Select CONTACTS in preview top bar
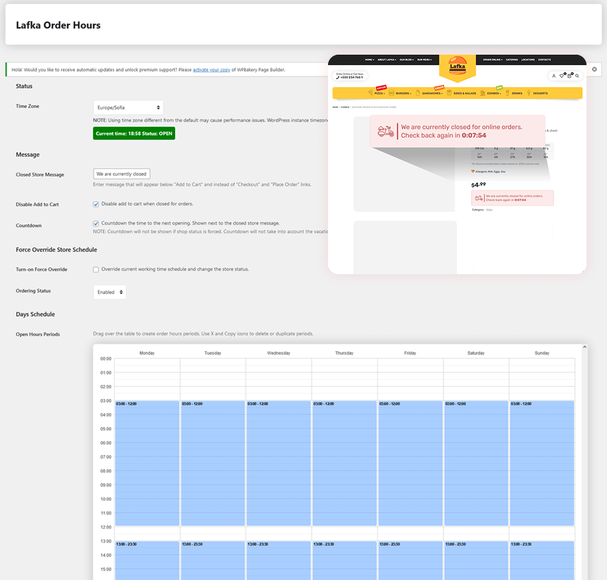The height and width of the screenshot is (580, 607). tap(544, 60)
